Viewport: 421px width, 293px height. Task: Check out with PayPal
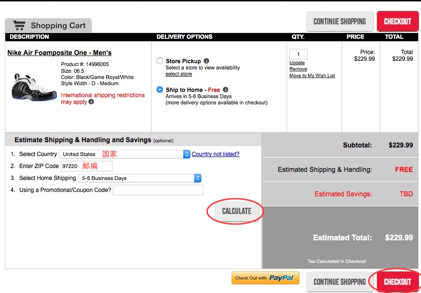click(265, 278)
